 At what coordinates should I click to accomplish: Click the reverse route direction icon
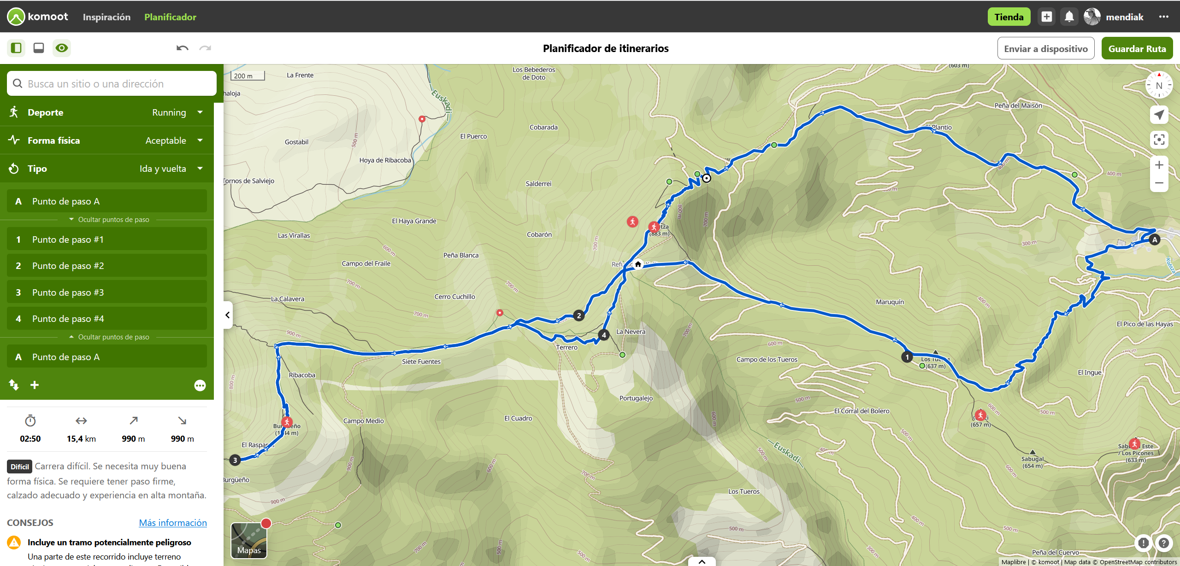coord(14,385)
